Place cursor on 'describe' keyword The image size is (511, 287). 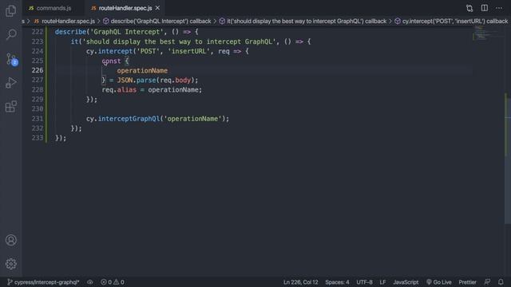pos(70,32)
